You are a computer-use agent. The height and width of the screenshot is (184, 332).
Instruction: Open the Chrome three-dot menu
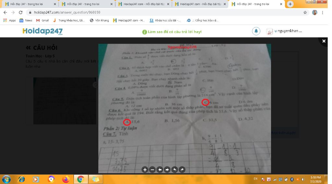coord(323,13)
